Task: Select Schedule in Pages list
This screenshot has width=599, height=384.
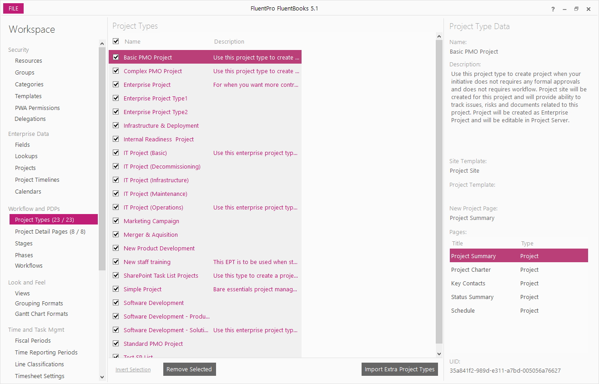Action: 519,310
